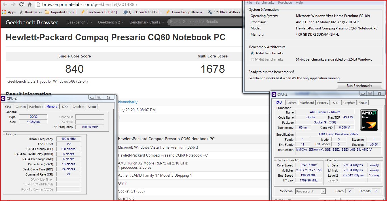Image resolution: width=387 pixels, height=201 pixels.
Task: Switch to SPD tab in left CPU-Z
Action: pos(65,107)
